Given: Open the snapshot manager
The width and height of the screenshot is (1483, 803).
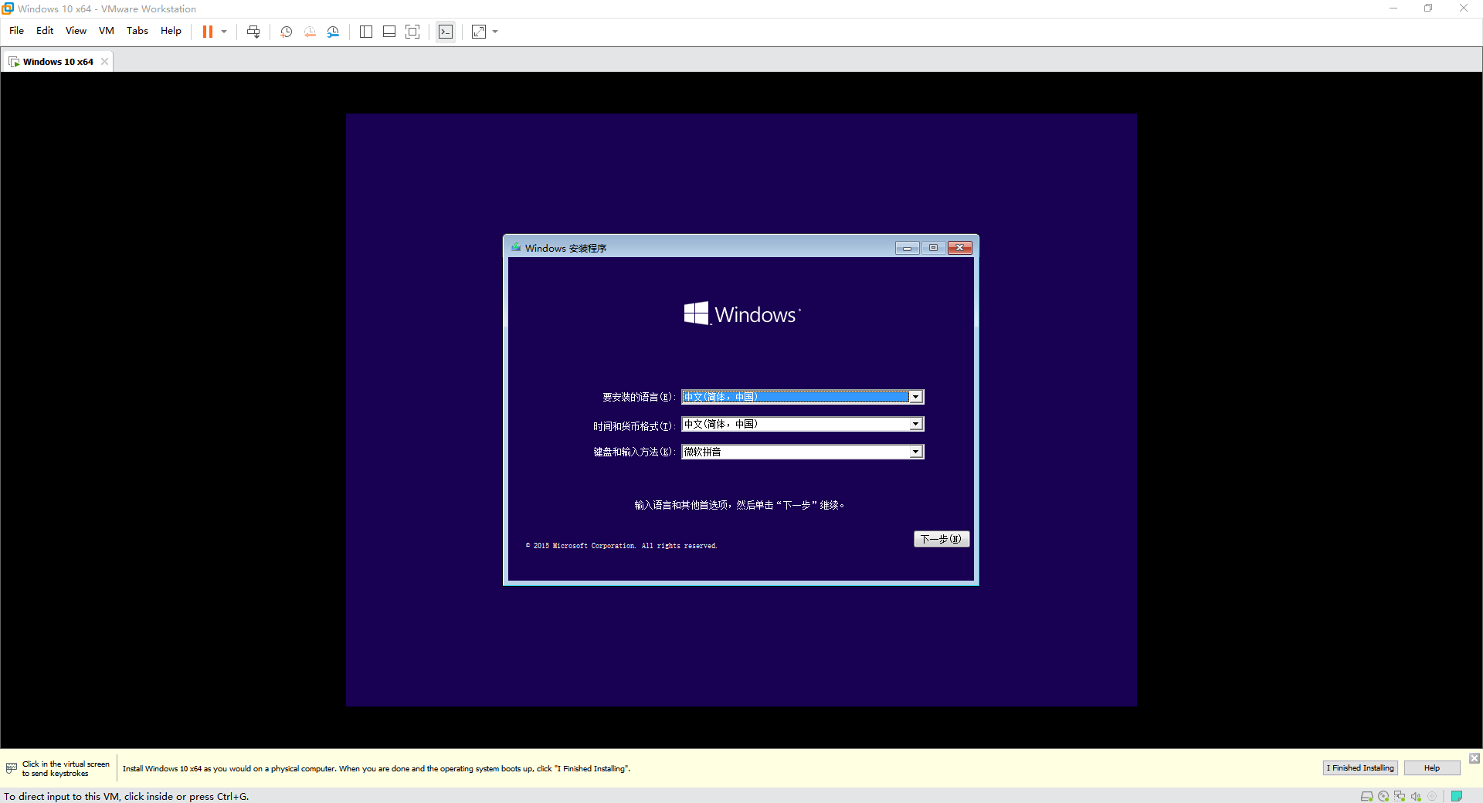Looking at the screenshot, I should pos(333,32).
